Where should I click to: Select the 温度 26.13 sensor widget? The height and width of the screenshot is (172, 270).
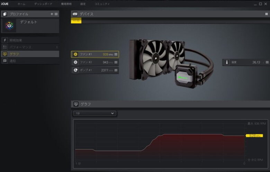[x=246, y=62]
